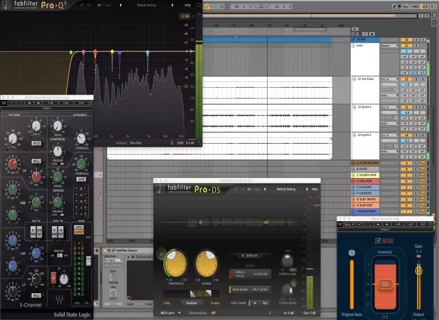Screen dimensions: 439x320
Task: Click the red HF gain knob in SSL E-Channel
Action: tap(13, 165)
